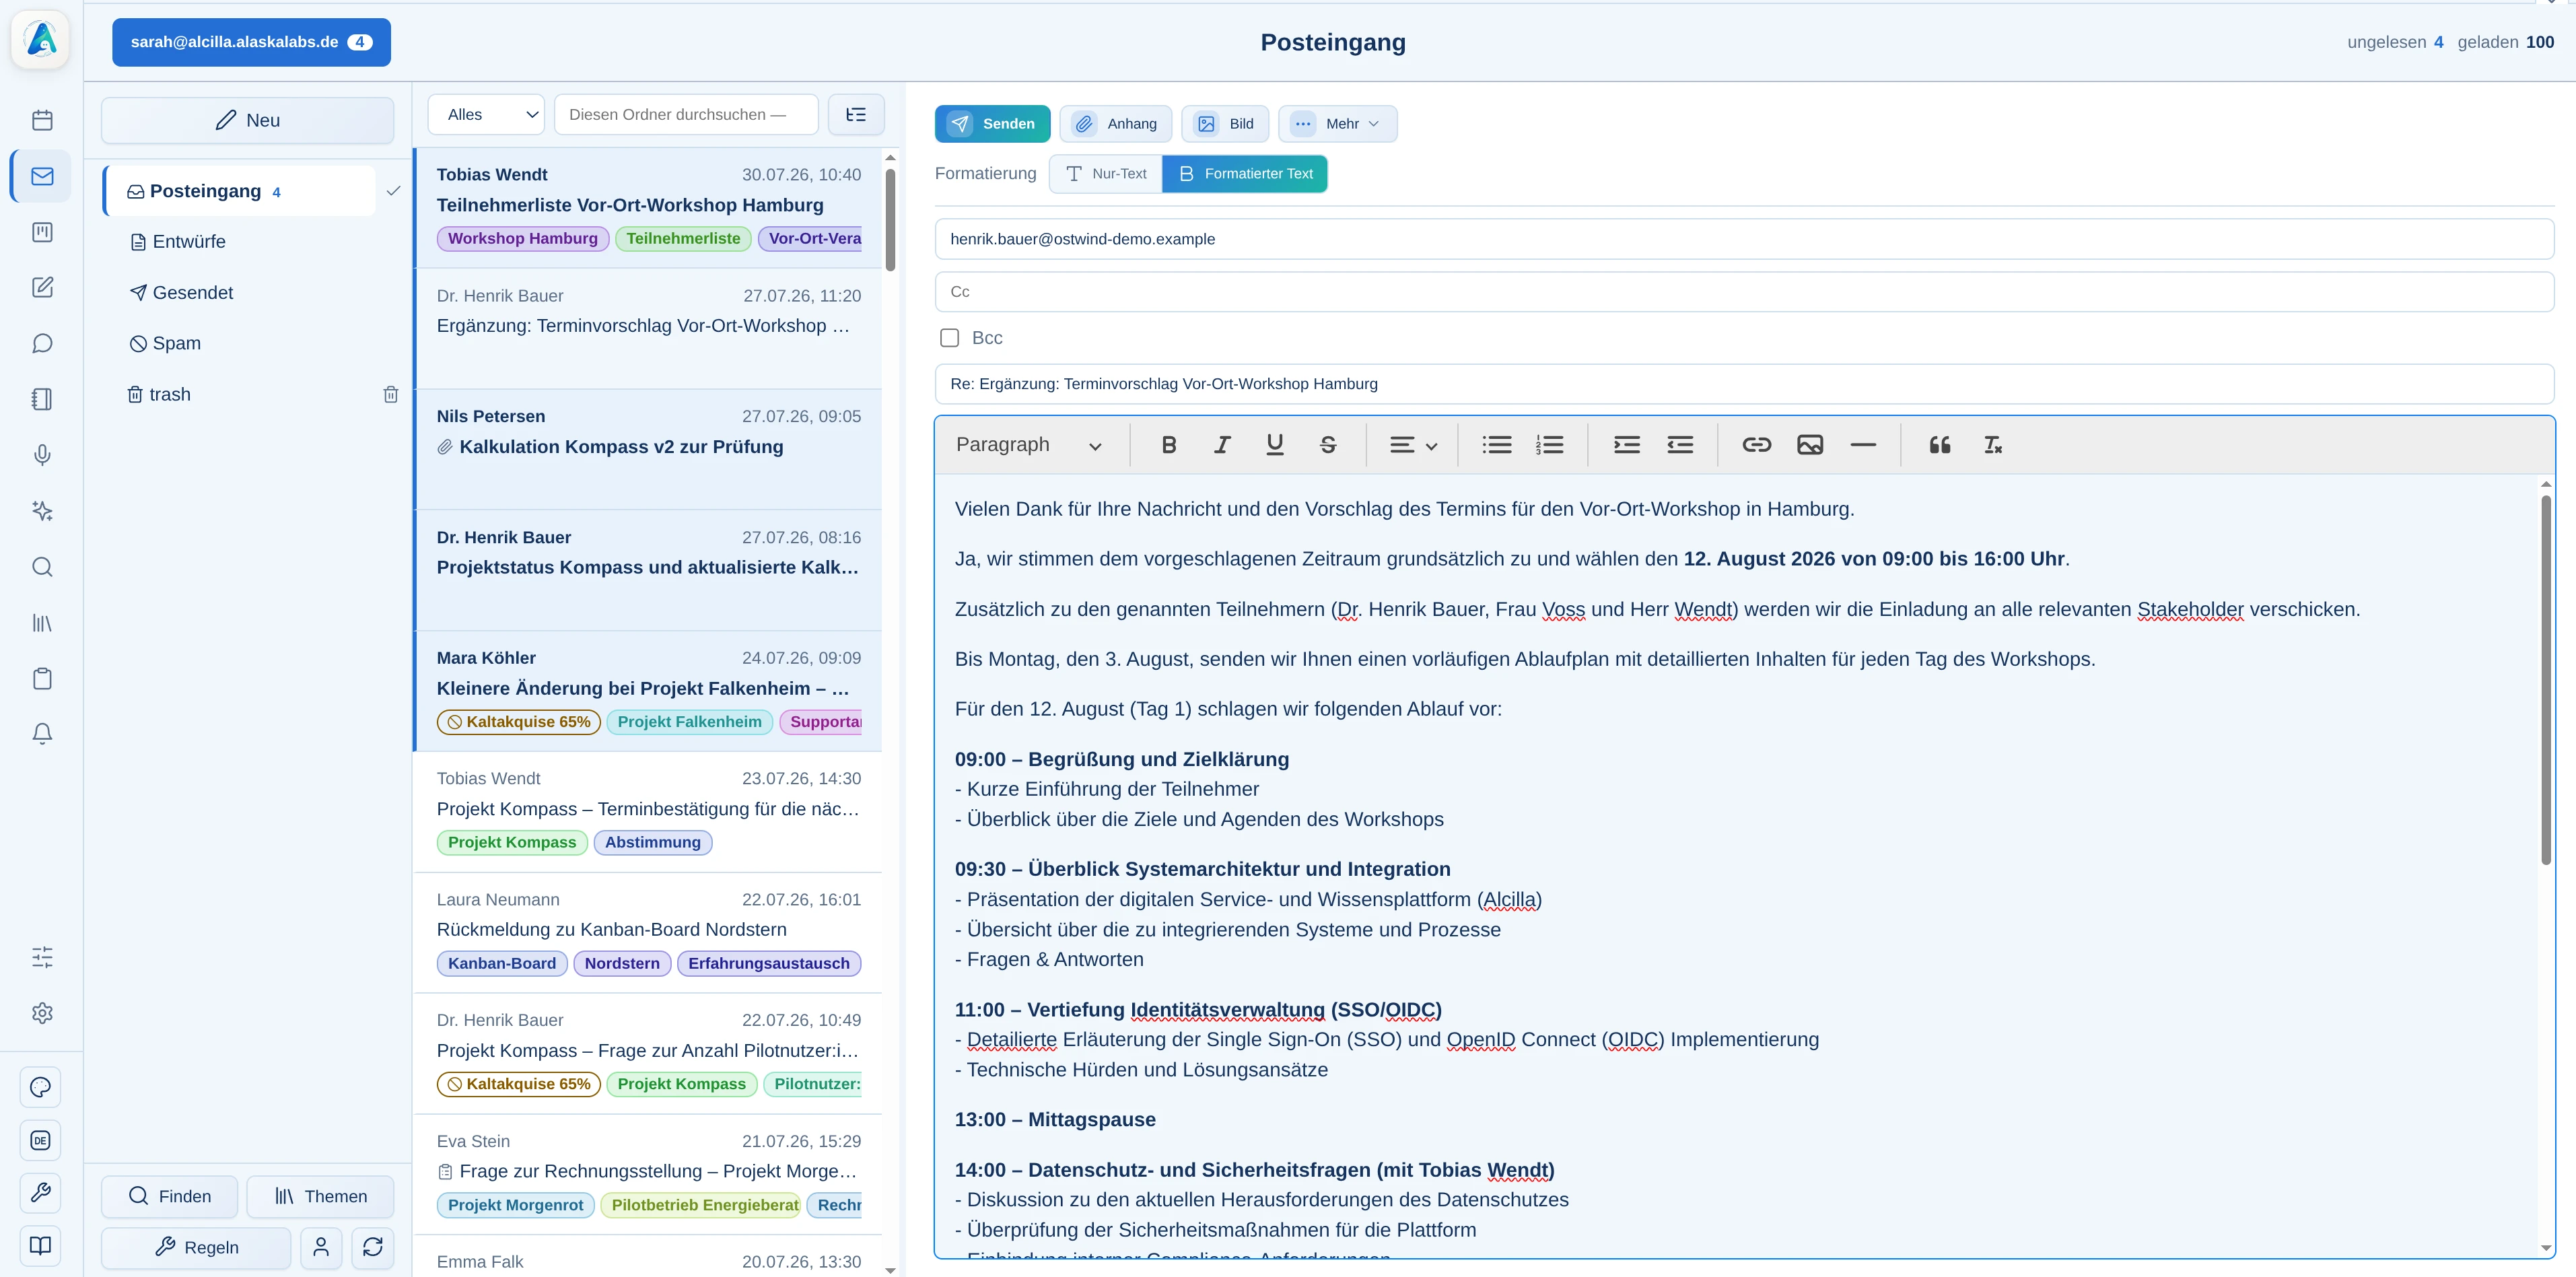Focus the folder search field
This screenshot has width=2576, height=1277.
[x=686, y=114]
